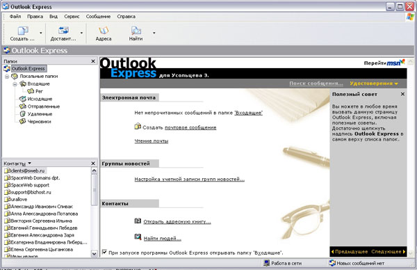Click the Чтение почты link

[x=152, y=141]
